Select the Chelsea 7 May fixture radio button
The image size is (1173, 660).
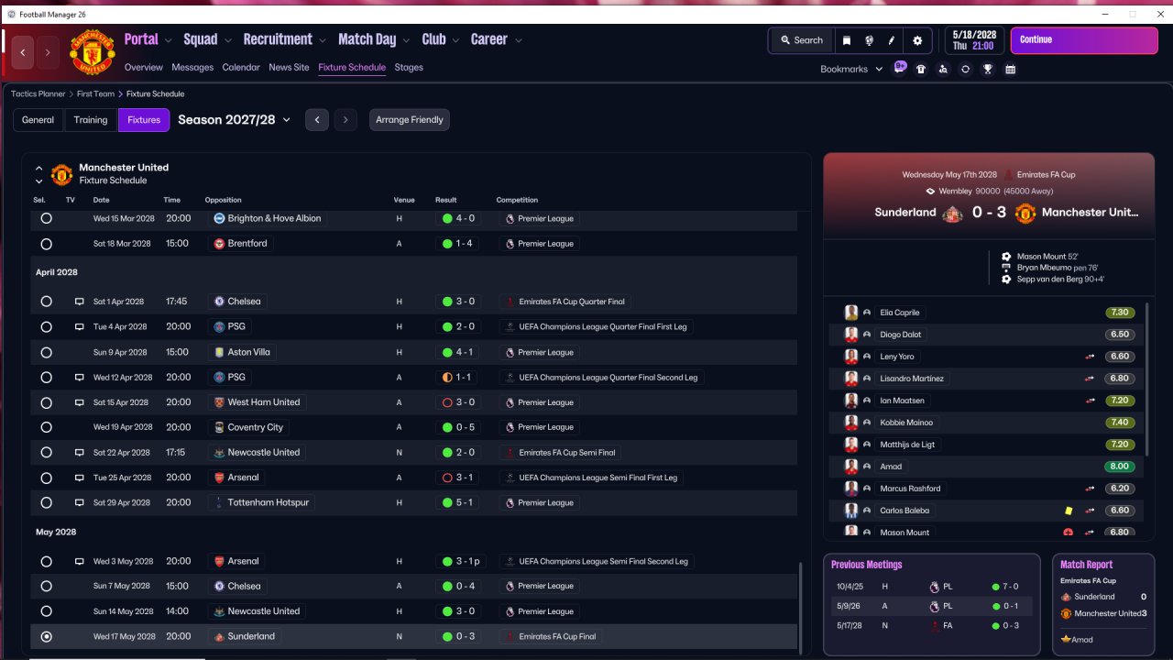[46, 587]
